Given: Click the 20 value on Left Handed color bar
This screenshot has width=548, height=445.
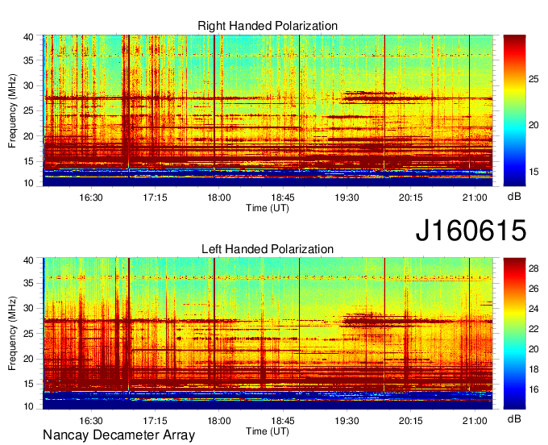Looking at the screenshot, I should coord(533,349).
